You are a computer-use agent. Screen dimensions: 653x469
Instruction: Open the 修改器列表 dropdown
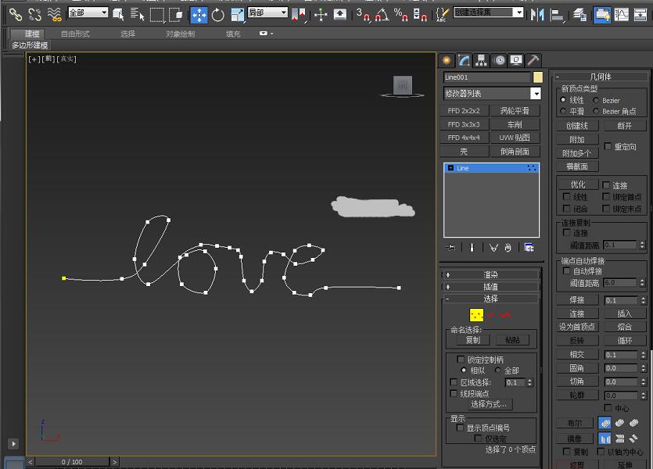coord(491,93)
